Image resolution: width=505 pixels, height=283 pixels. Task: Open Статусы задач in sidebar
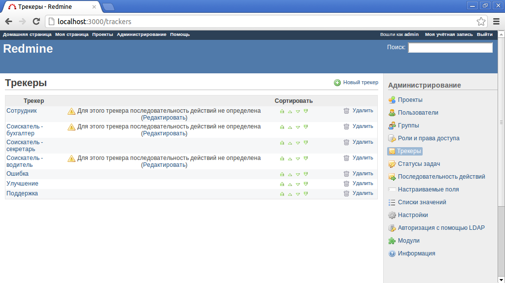coord(419,164)
